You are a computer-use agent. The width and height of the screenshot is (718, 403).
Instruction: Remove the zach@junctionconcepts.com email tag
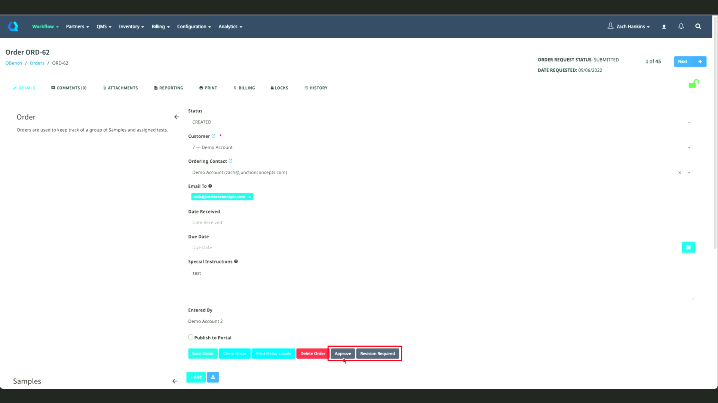pos(249,197)
